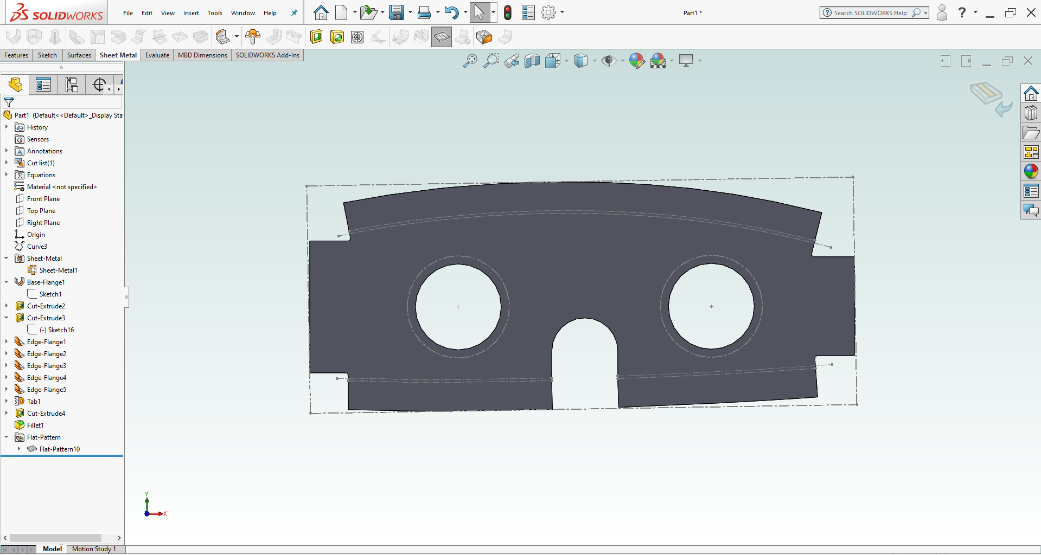The image size is (1041, 555).
Task: Click the Zoom to Area icon
Action: click(x=491, y=61)
